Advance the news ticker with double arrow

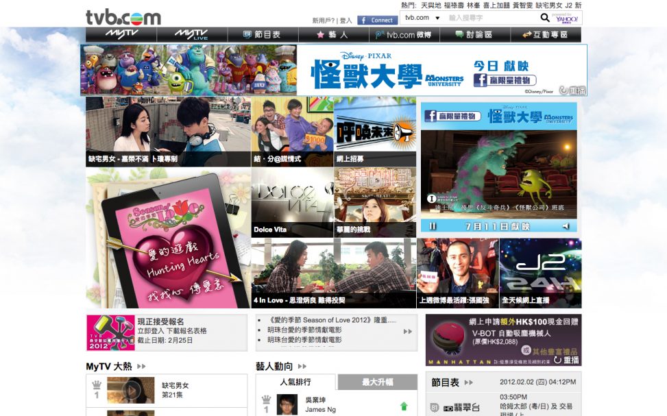(x=407, y=331)
